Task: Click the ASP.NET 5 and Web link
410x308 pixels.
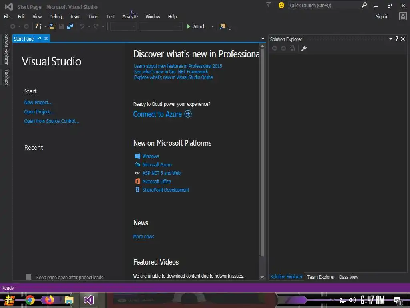Action: (x=161, y=173)
